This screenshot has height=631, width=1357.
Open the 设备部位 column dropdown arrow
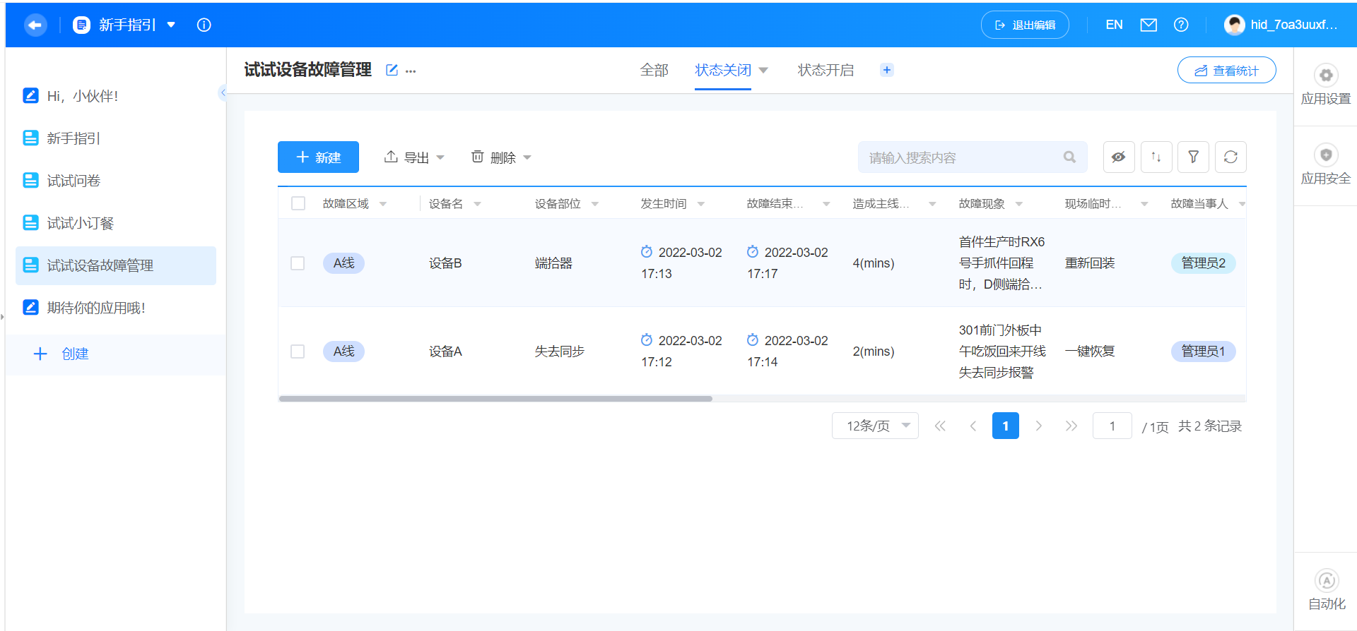[595, 204]
